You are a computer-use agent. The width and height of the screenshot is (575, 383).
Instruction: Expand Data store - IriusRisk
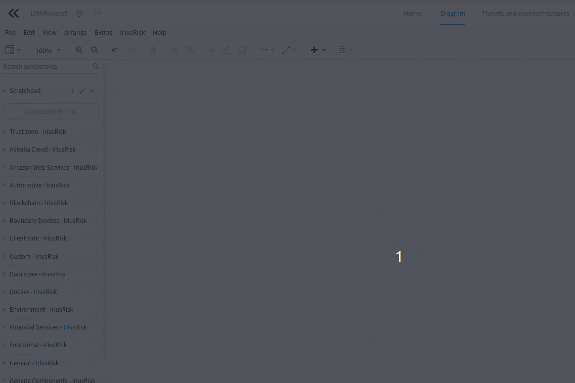pos(5,274)
